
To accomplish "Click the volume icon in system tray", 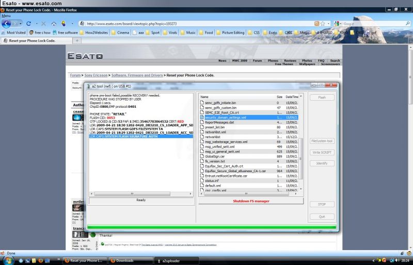I will 397,260.
